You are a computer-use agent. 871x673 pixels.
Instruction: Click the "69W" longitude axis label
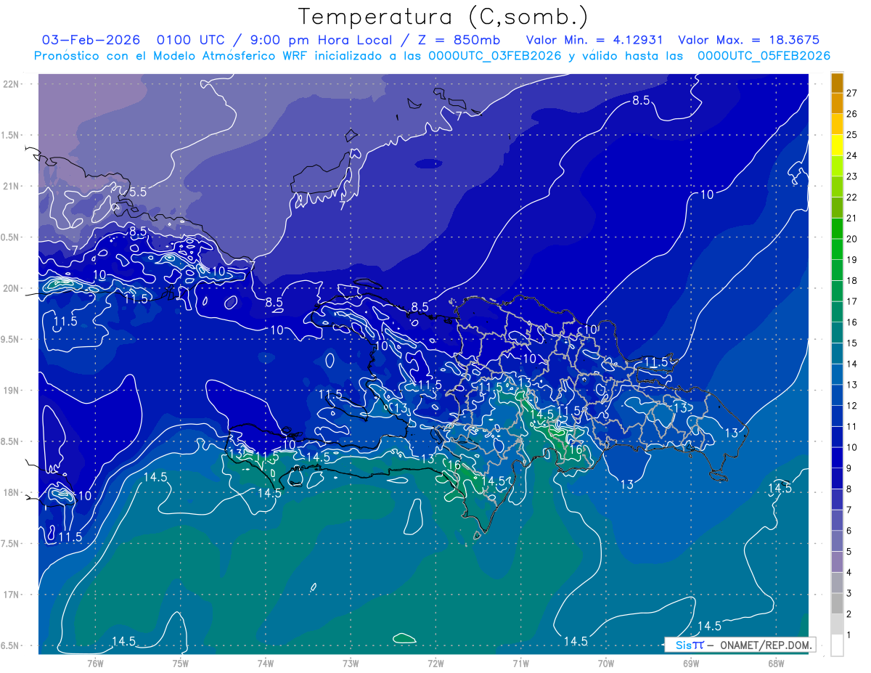(x=691, y=663)
